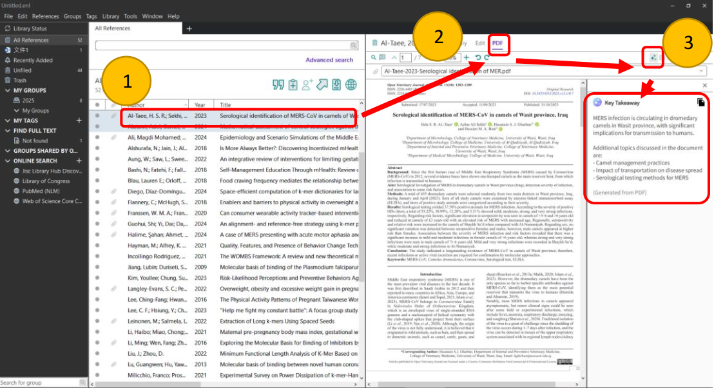Add online search with plus beside ONLINE SEARCH
Screen dimensions: 714x388
79,160
